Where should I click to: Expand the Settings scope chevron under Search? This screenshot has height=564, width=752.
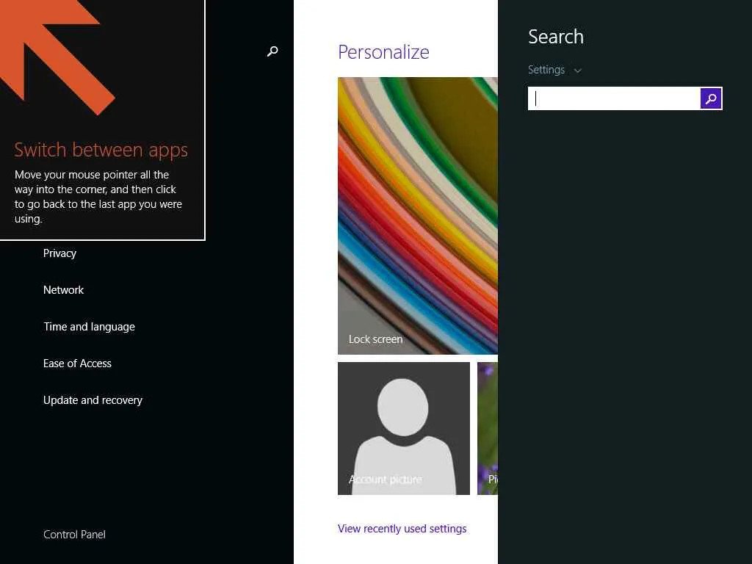[578, 70]
